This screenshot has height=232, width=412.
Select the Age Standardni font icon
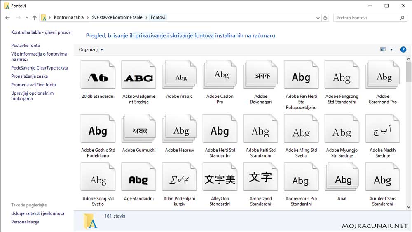coord(138,177)
